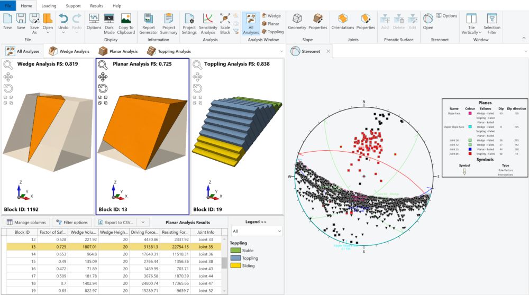Click the Report Generator icon
The width and height of the screenshot is (529, 295).
pos(149,19)
